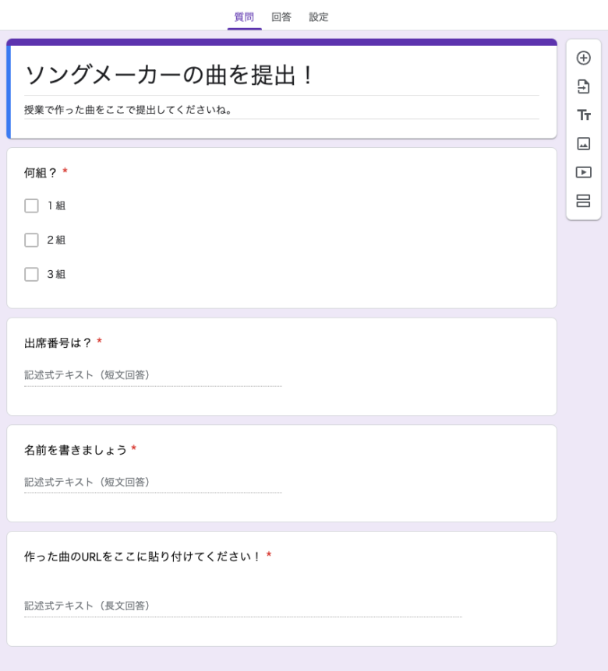This screenshot has width=608, height=671.
Task: Click the add section icon
Action: click(x=583, y=201)
